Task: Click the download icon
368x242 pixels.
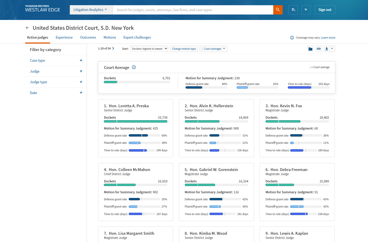Action: click(327, 49)
